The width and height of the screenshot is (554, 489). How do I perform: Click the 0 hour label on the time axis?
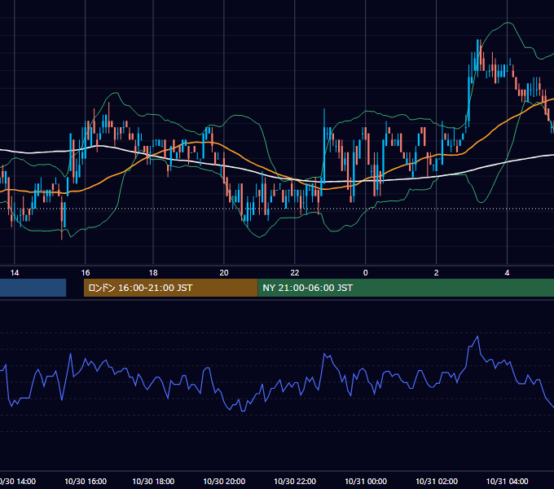coord(365,273)
